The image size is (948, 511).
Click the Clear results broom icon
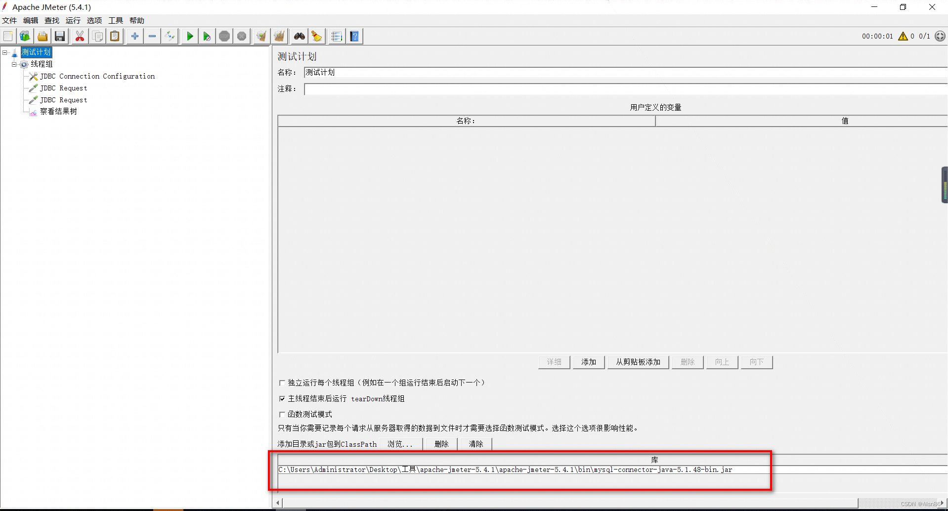pos(261,36)
